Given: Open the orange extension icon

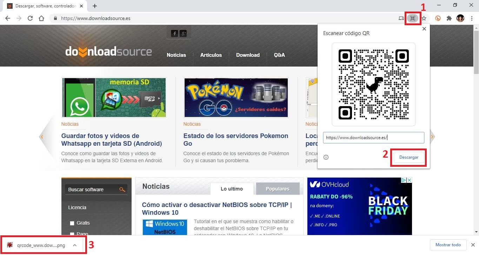Looking at the screenshot, I should [x=438, y=18].
